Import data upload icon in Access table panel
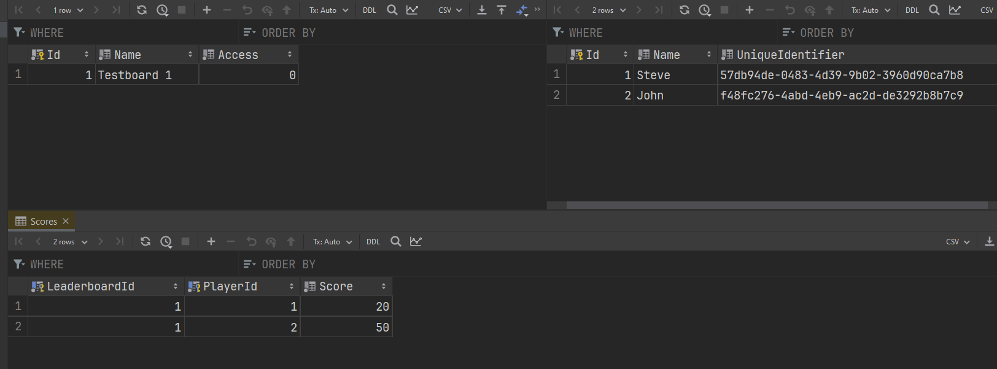Screen dimensions: 997x369 pyautogui.click(x=502, y=10)
